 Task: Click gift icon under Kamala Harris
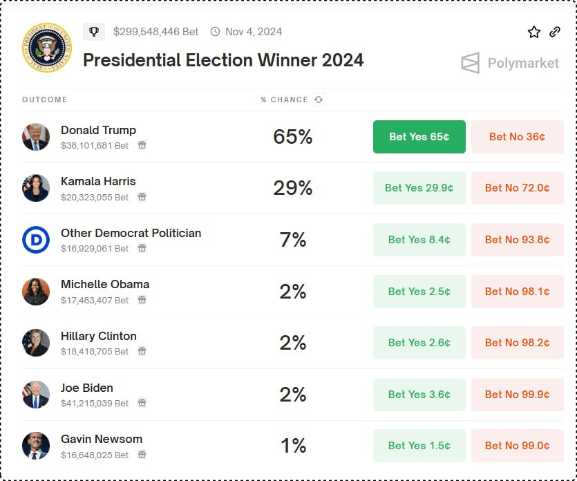pos(142,197)
